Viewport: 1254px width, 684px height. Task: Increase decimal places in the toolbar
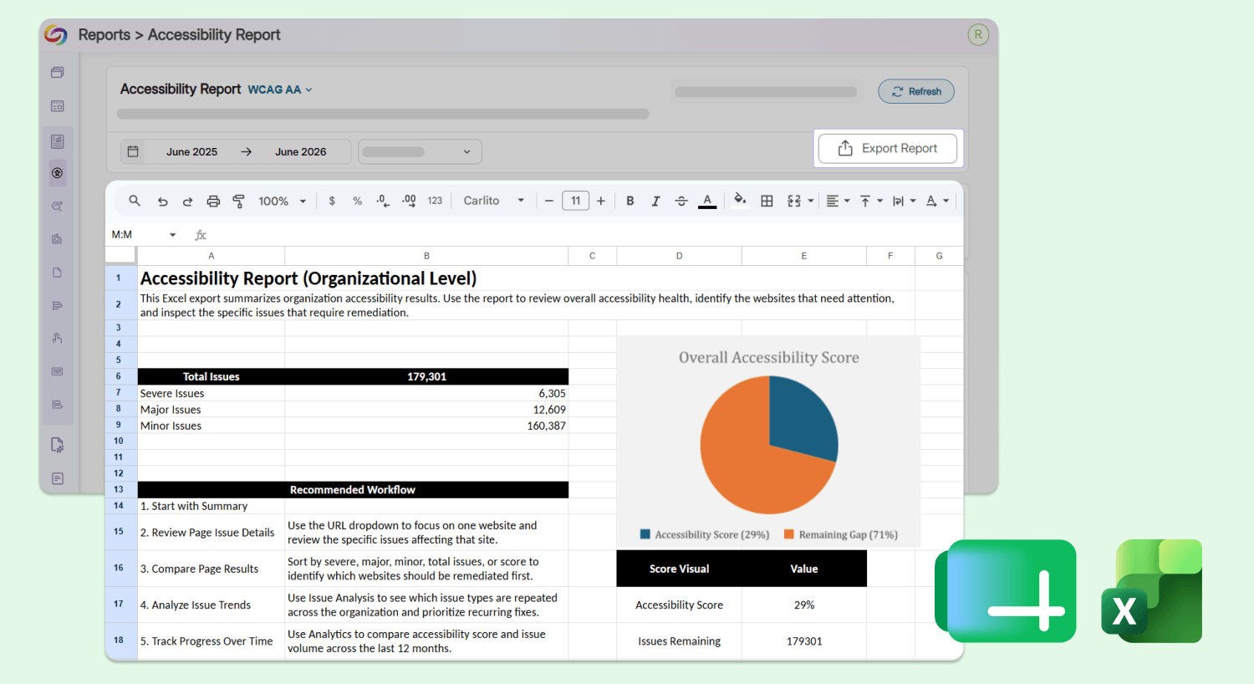pyautogui.click(x=409, y=201)
